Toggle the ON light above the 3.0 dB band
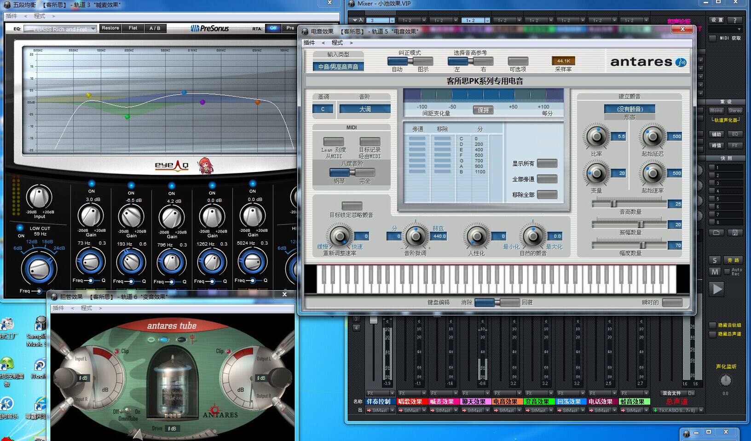Viewport: 751px width, 441px height. (92, 183)
